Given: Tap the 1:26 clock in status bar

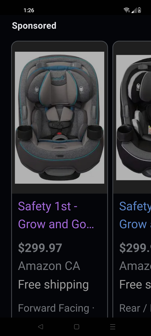Looking at the screenshot, I should (29, 10).
